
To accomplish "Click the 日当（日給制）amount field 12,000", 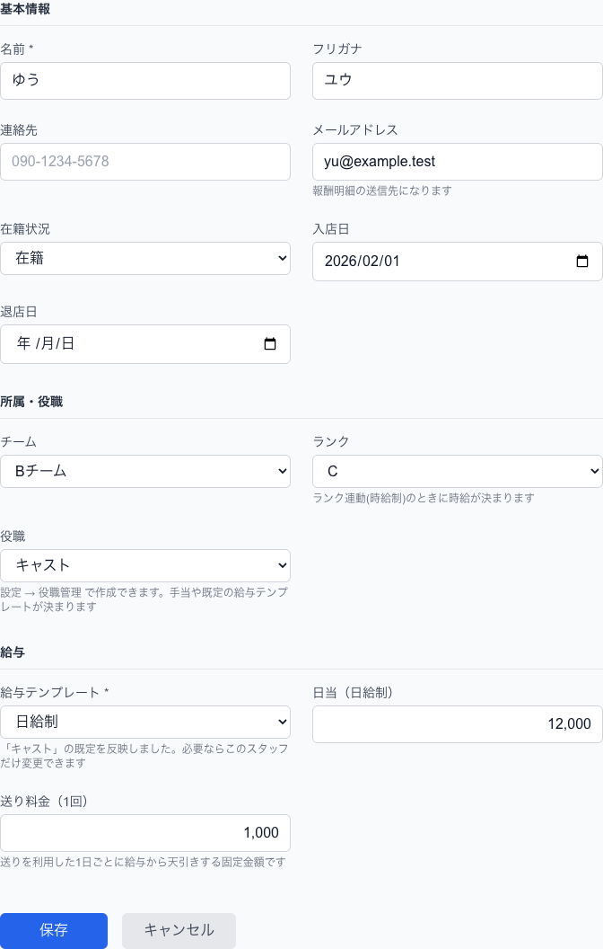I will tap(458, 723).
